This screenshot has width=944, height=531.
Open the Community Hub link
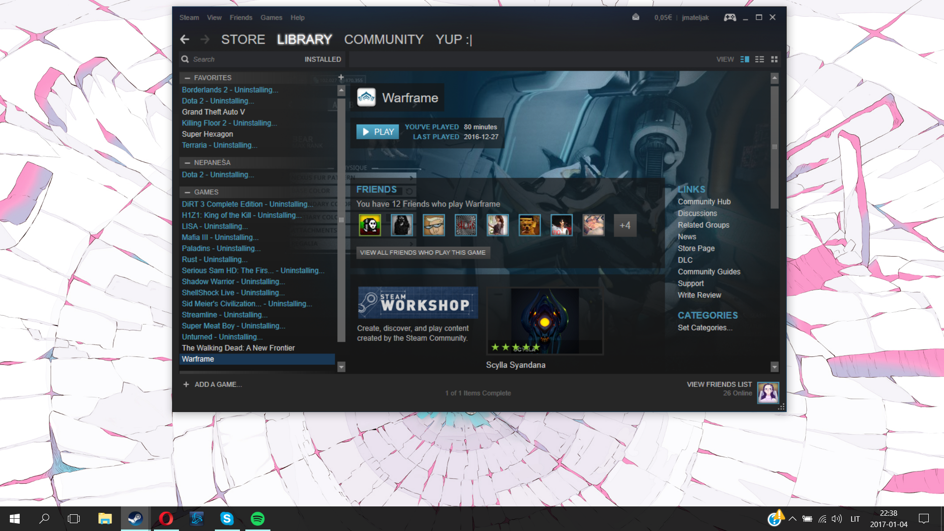[x=704, y=202]
